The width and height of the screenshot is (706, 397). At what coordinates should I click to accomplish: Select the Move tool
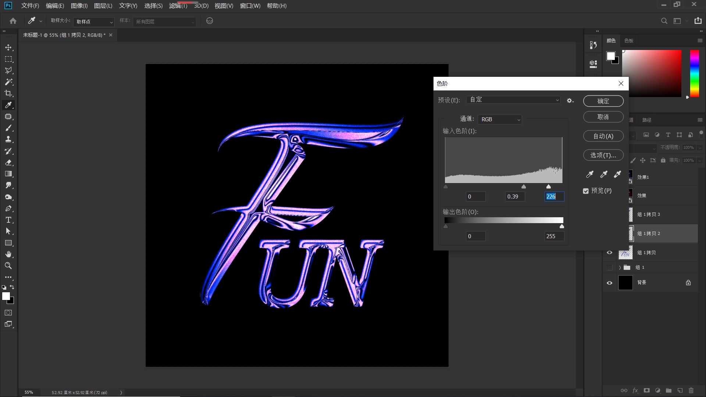click(x=8, y=48)
